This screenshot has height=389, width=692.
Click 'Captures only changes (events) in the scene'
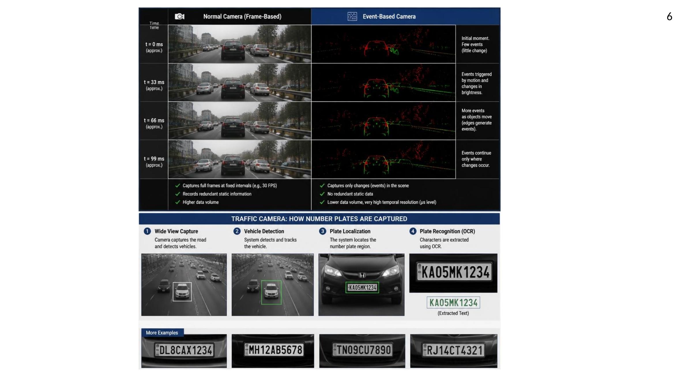(368, 186)
